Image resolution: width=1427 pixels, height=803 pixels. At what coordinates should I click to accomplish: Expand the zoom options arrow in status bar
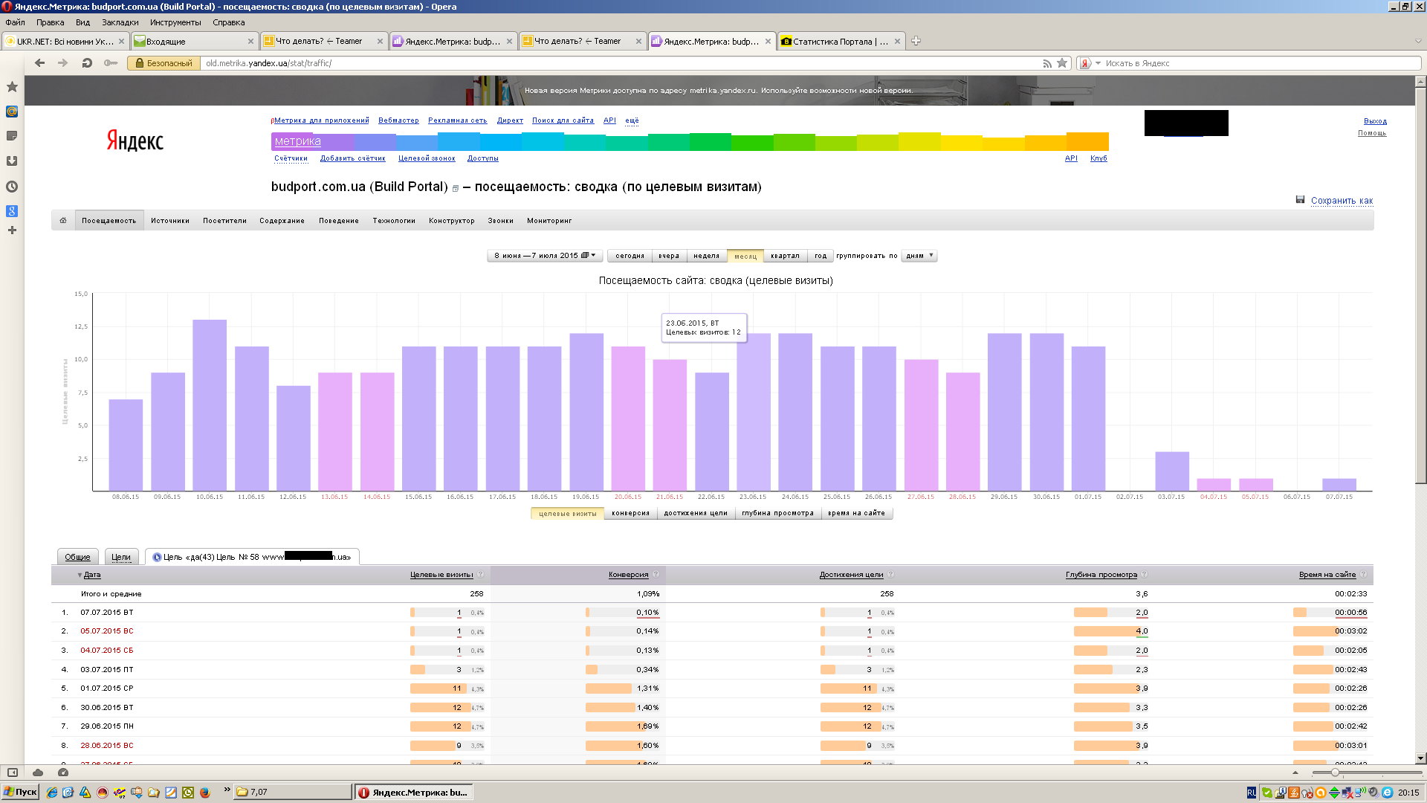(1295, 773)
